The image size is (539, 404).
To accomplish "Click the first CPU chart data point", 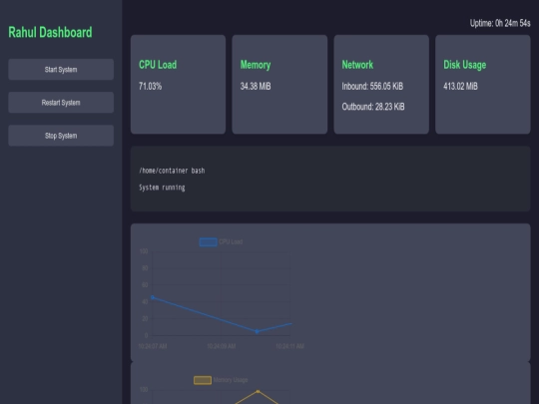I will point(153,297).
